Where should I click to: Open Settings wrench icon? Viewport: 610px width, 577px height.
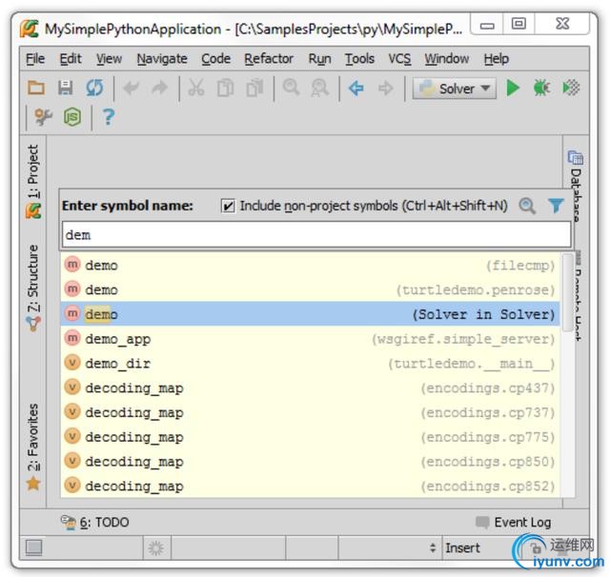[x=43, y=116]
